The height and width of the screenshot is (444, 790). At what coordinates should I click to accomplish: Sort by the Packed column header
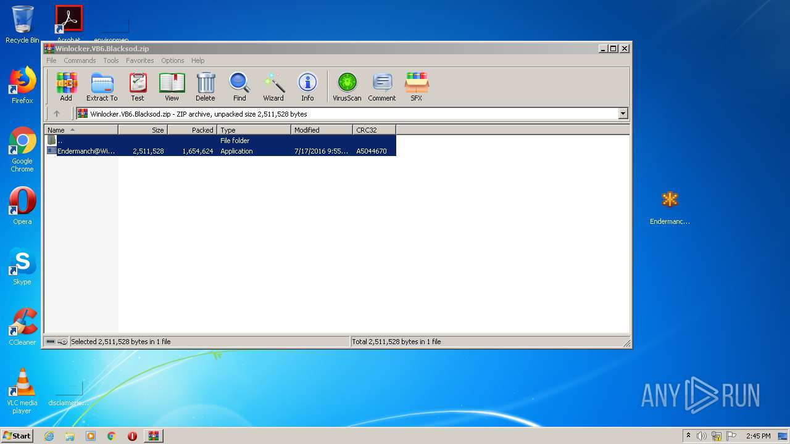[x=192, y=129]
